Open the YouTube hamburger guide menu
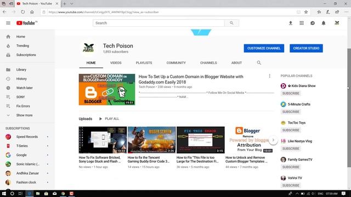The height and width of the screenshot is (197, 351). pos(8,23)
